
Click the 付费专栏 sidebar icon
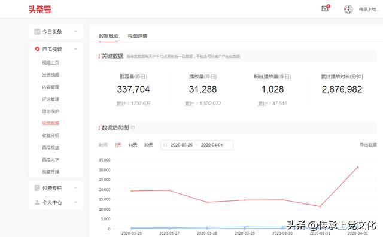[37, 188]
